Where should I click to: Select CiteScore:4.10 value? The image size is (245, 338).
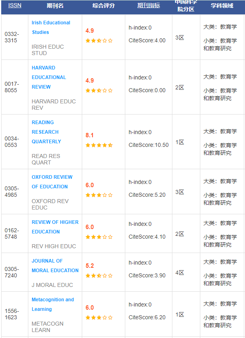[147, 237]
